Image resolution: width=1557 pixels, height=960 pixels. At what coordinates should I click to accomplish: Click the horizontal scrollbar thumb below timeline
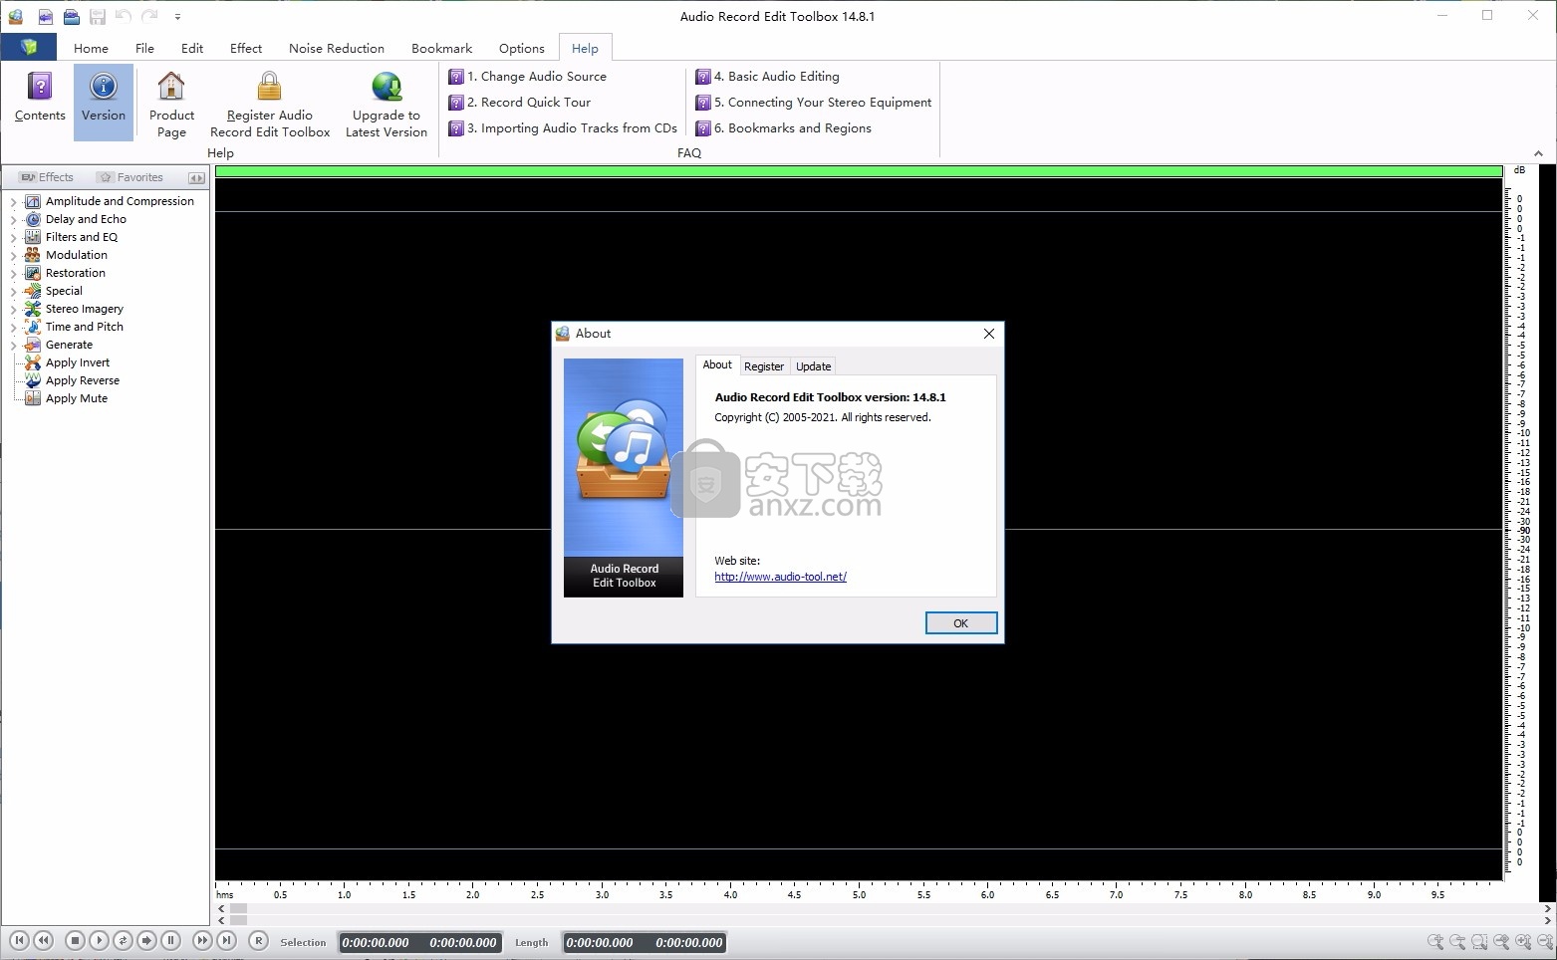(238, 908)
